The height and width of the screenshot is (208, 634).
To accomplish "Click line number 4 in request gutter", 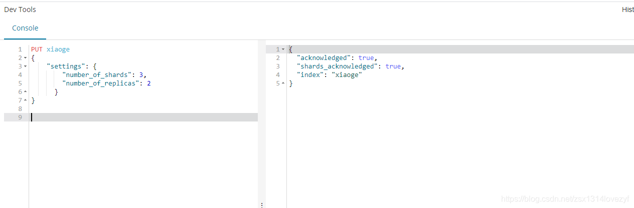I will (20, 75).
